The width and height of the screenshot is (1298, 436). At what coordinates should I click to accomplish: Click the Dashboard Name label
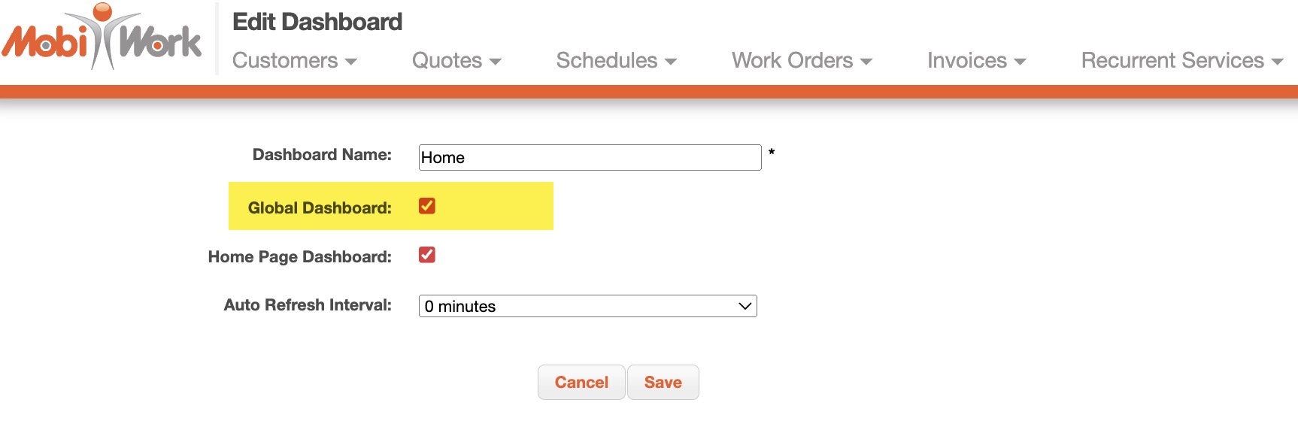coord(322,155)
